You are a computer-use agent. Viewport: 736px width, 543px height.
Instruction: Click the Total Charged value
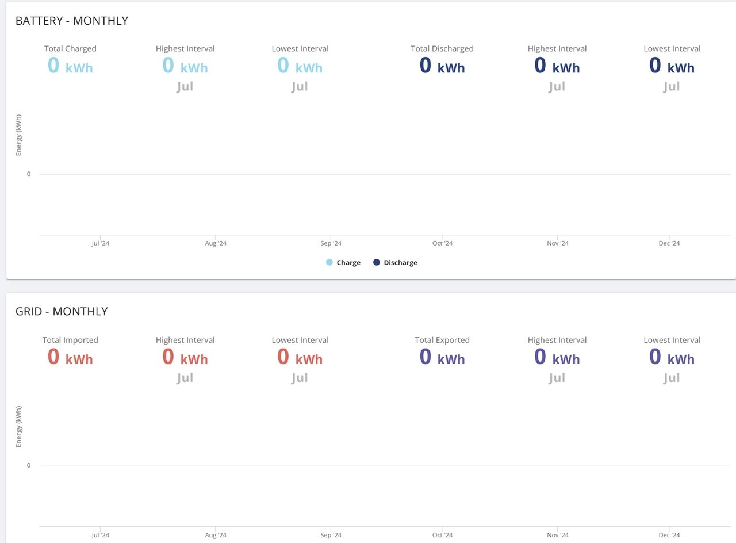70,66
